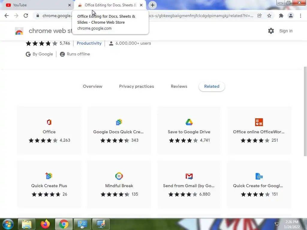Click the browser forward arrow
The image size is (307, 230).
pyautogui.click(x=16, y=16)
